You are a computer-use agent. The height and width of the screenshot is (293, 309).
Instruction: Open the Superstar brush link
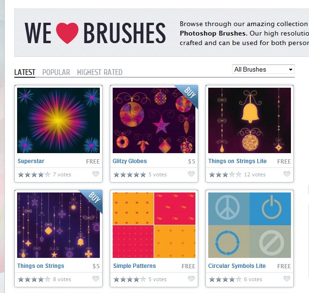click(31, 161)
